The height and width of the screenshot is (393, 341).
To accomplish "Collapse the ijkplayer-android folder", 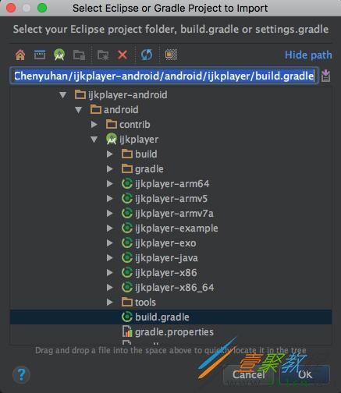I will coord(62,95).
